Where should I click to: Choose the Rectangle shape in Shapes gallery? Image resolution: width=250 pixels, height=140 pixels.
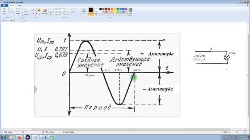coord(59,9)
